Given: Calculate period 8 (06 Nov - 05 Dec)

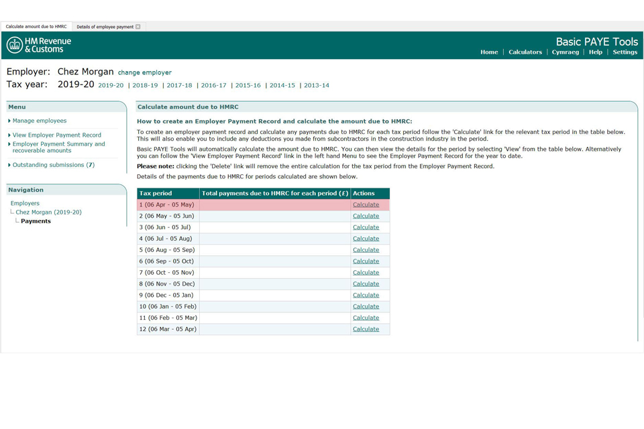Looking at the screenshot, I should [366, 284].
